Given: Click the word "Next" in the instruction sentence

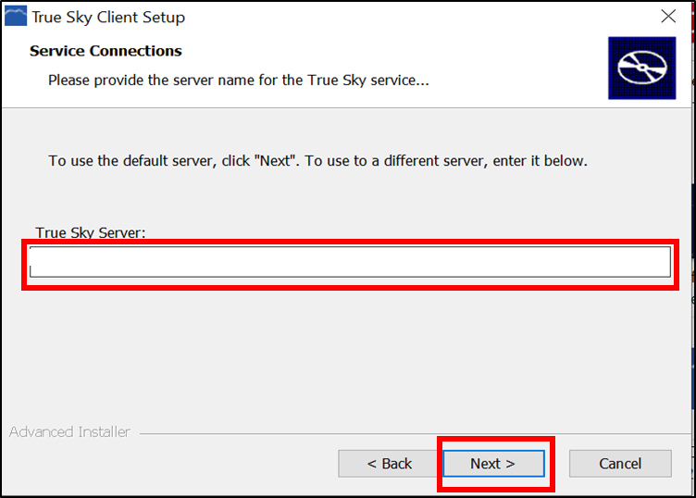Looking at the screenshot, I should coord(275,161).
